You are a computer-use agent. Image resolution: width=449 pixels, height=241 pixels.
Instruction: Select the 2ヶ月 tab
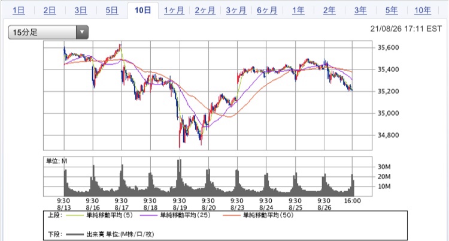[205, 11]
